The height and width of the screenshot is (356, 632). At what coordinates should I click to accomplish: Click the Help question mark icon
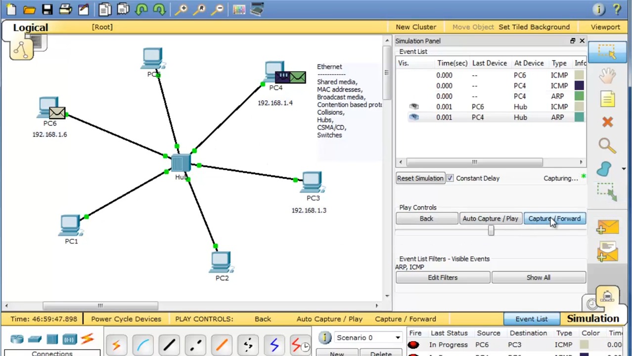pos(617,9)
